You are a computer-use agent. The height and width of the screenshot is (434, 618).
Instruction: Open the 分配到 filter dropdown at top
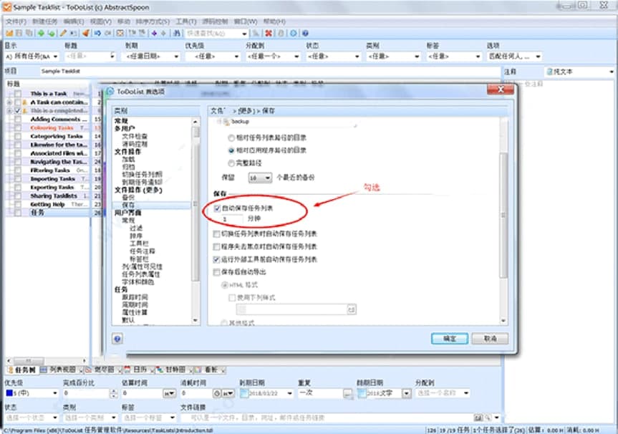tap(273, 57)
